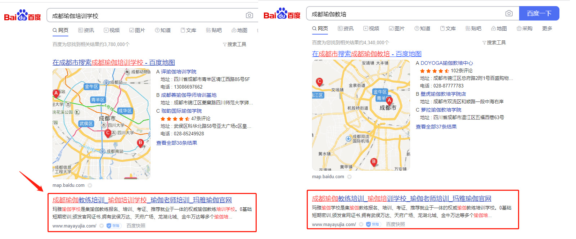This screenshot has width=576, height=239.
Task: Open the 更多 tab dropdown
Action: point(547,28)
